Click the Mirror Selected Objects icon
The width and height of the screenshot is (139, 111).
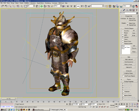[82, 6]
